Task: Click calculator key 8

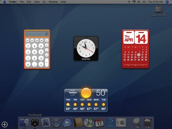Action: point(34,46)
